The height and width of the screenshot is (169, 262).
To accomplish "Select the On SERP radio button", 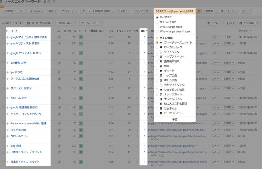I will [157, 17].
